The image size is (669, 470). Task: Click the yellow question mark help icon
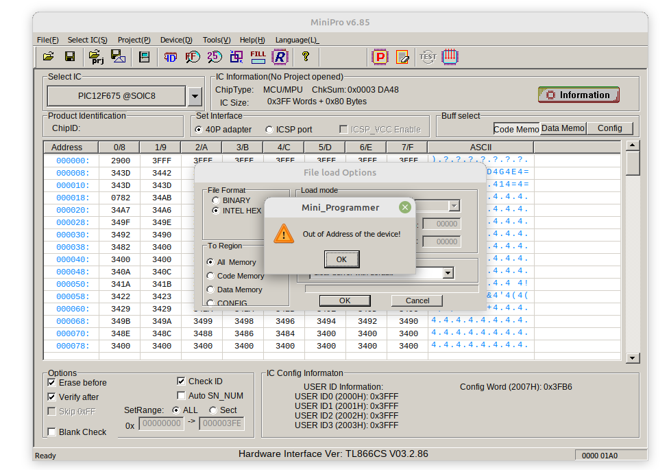pos(306,56)
